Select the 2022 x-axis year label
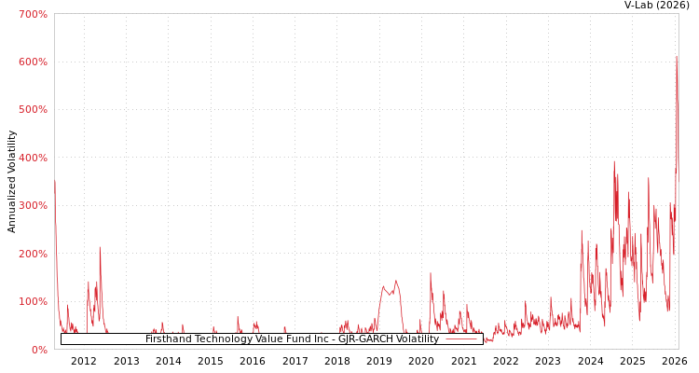 [x=506, y=361]
